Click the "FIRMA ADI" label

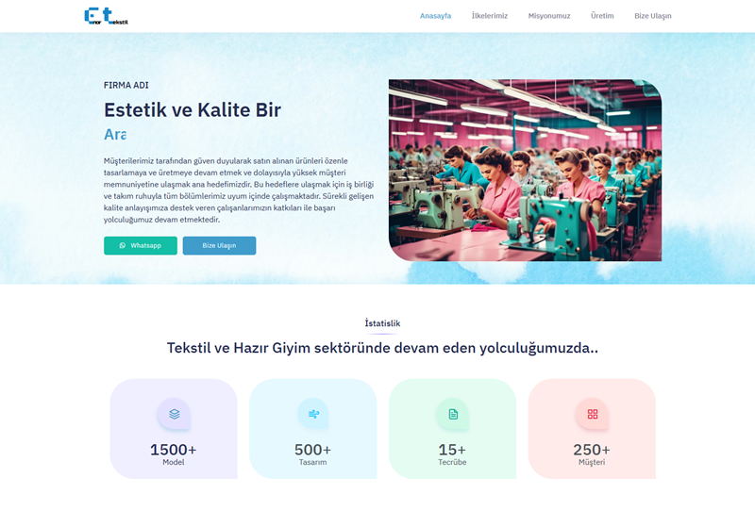point(126,85)
